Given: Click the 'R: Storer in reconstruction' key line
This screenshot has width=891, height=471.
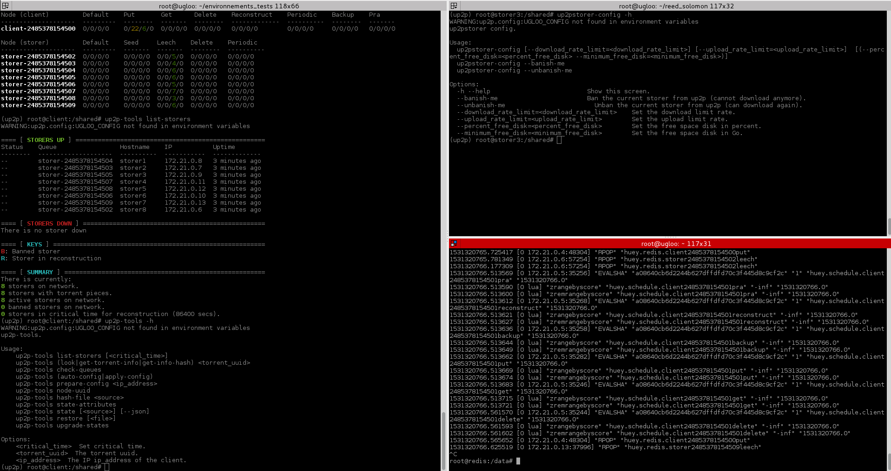Looking at the screenshot, I should pyautogui.click(x=51, y=258).
